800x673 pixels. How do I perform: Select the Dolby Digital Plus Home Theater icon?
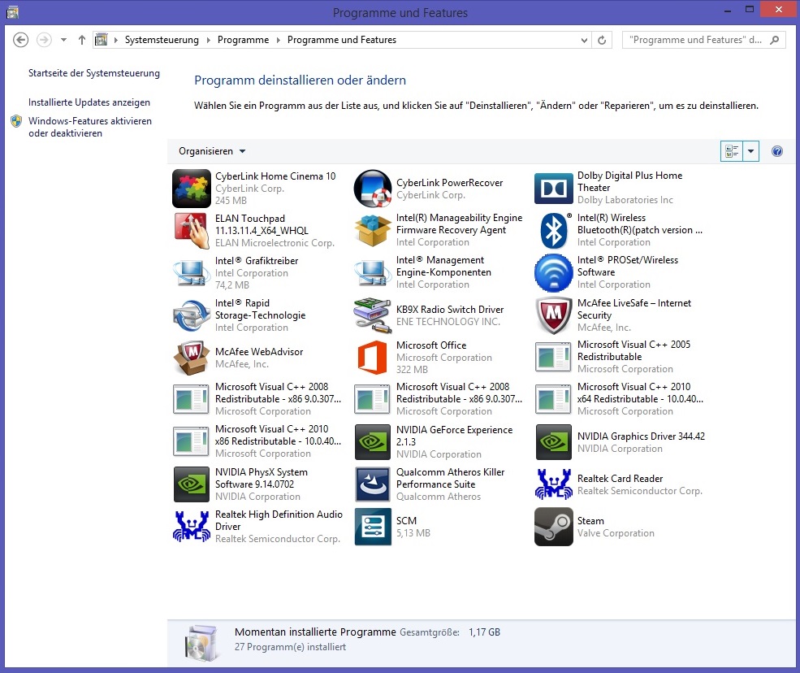pyautogui.click(x=554, y=189)
